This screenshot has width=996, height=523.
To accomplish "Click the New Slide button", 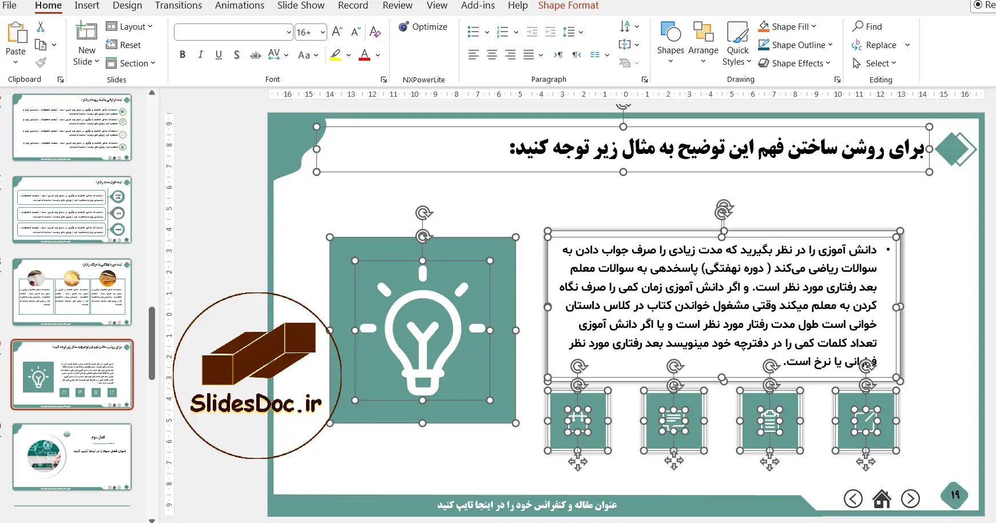I will (86, 43).
